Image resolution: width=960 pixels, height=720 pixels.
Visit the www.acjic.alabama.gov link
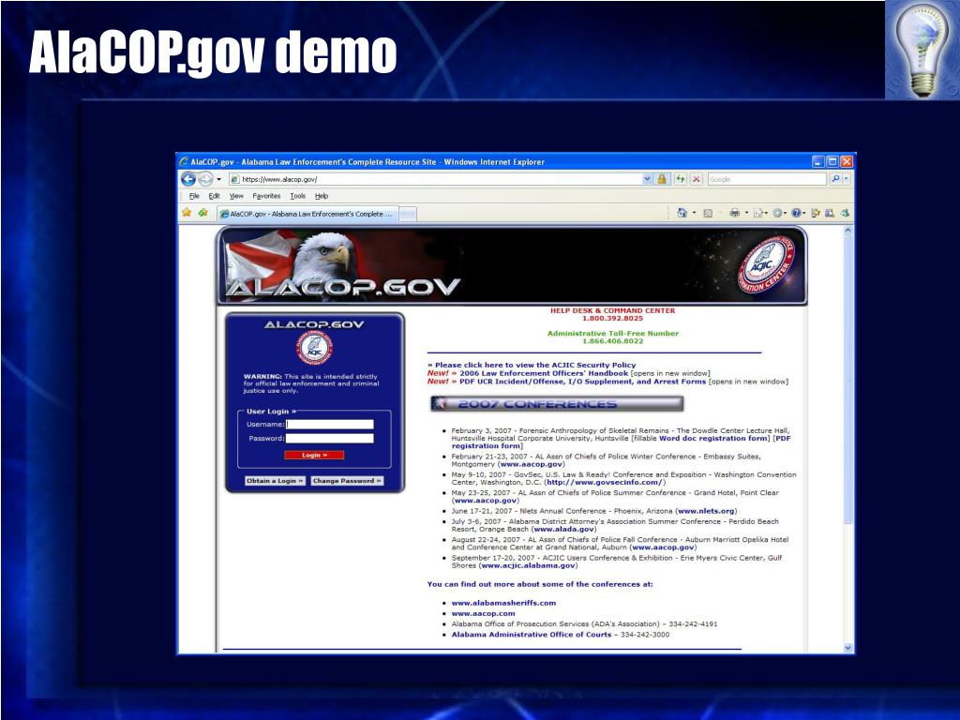click(529, 565)
